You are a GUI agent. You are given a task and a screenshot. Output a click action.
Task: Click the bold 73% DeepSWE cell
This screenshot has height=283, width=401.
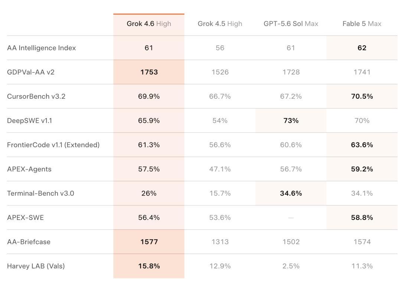[291, 121]
